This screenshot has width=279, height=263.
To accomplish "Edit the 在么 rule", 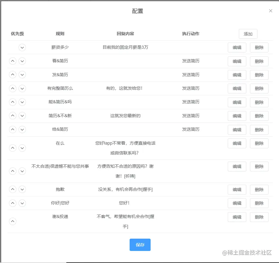I will click(237, 143).
